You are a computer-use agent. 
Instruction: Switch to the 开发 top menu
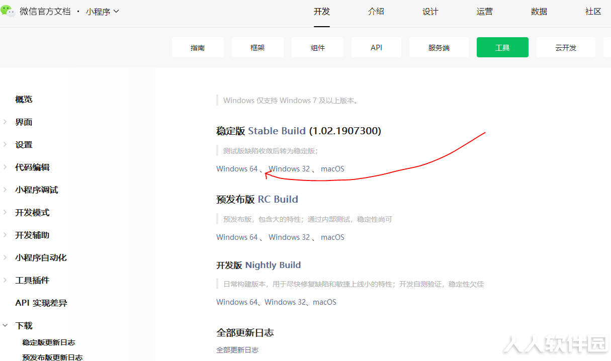tap(322, 11)
